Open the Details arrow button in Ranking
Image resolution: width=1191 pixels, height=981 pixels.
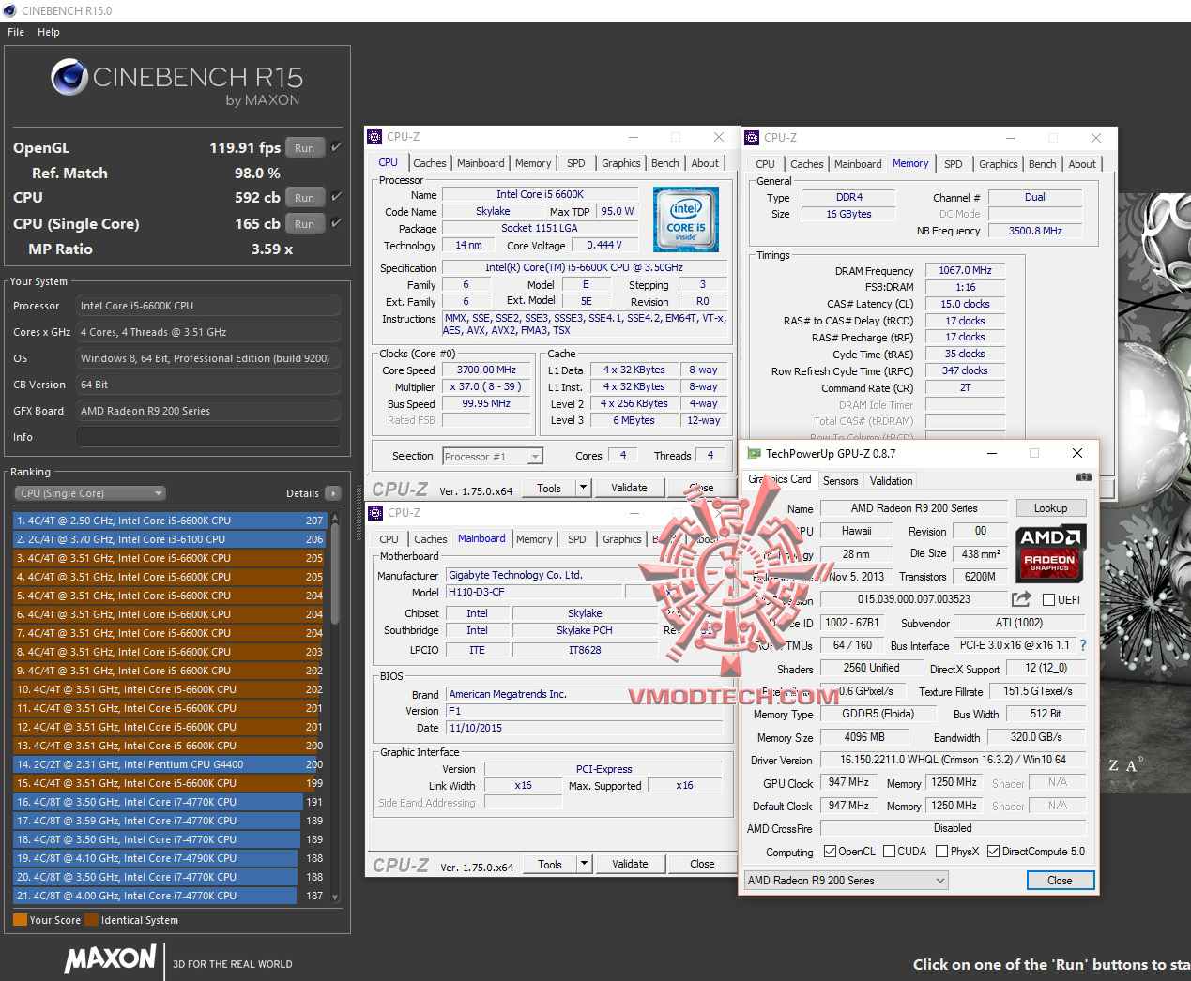(x=332, y=493)
